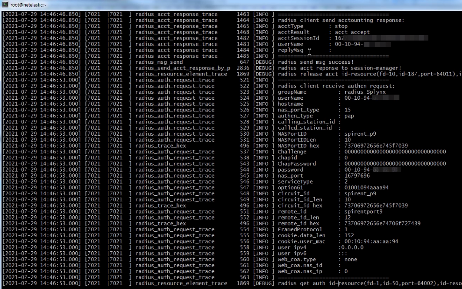
Task: Click the nas_port value 16797696
Action: point(357,176)
